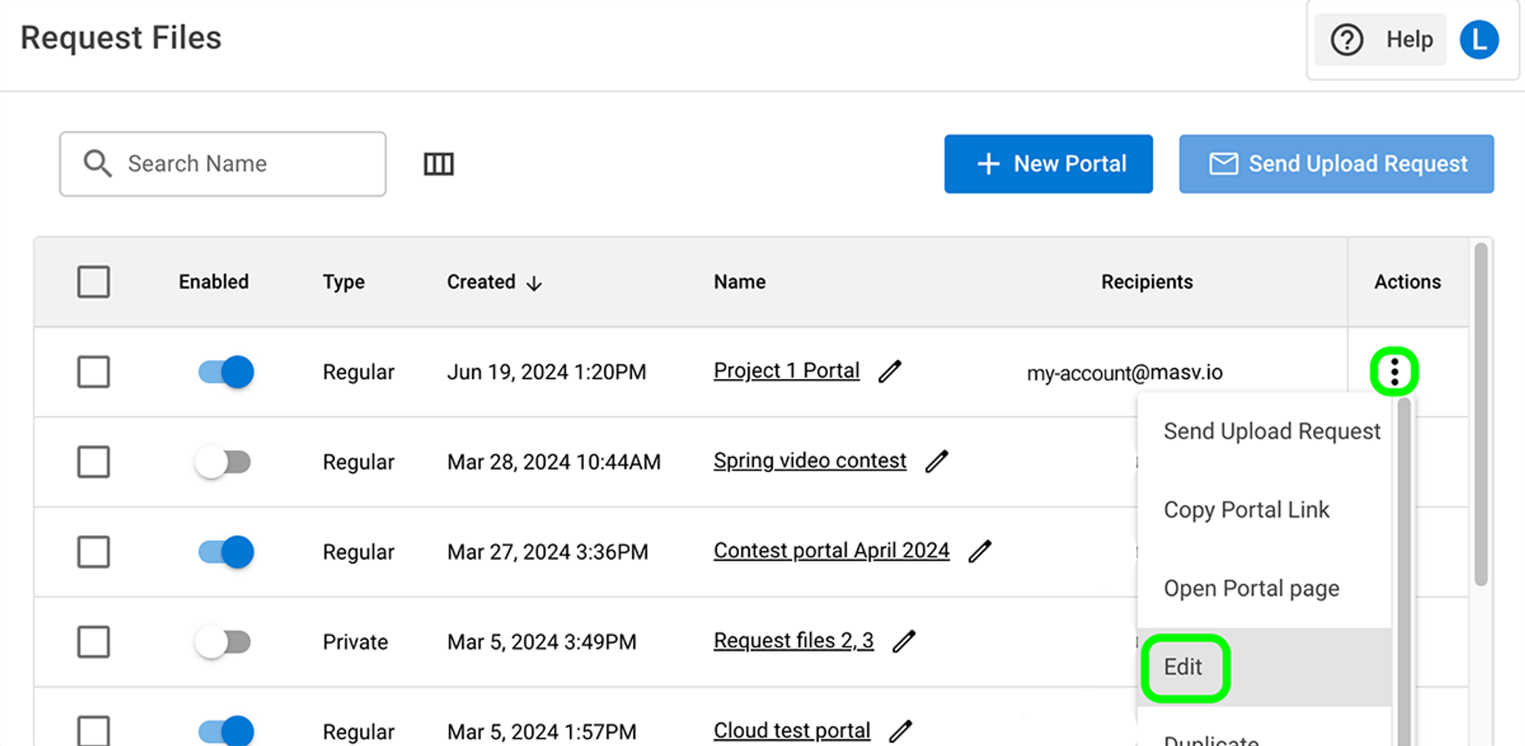Enable the Spring video contest toggle
Screen dimensions: 1525x746
pos(223,462)
